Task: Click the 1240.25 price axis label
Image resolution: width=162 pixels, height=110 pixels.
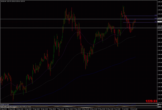Action: (x=160, y=14)
